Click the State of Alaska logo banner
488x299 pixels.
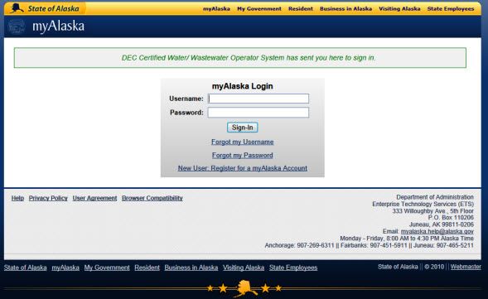click(45, 8)
